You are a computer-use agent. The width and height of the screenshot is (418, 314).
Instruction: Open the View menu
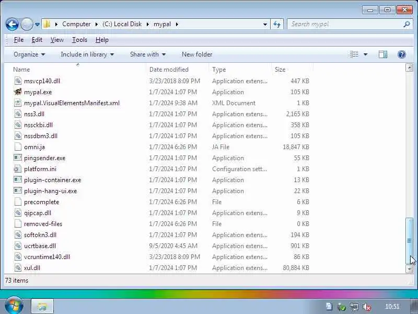(57, 40)
